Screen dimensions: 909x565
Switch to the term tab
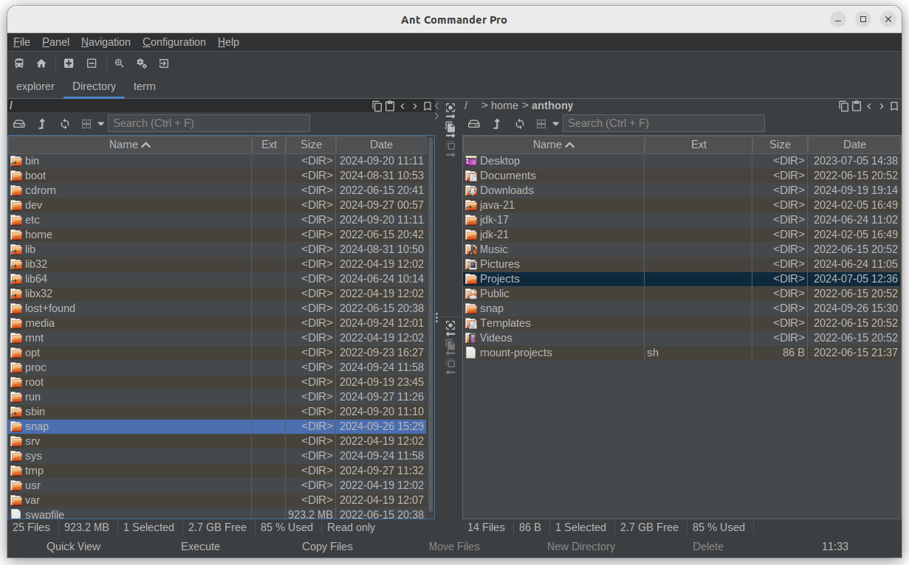tap(145, 86)
